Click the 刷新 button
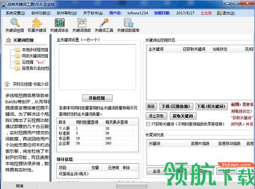 point(151,106)
